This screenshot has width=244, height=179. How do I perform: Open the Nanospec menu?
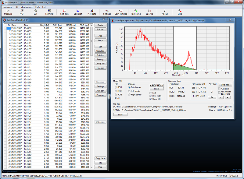[7, 7]
